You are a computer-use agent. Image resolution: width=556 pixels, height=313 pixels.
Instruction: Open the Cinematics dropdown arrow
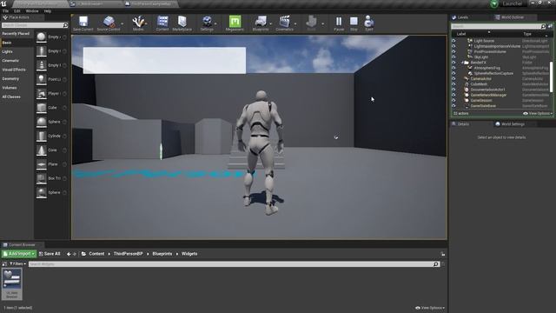295,23
